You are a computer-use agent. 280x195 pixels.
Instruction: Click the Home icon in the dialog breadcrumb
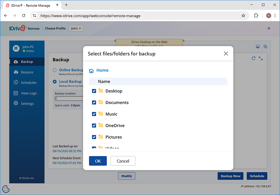(91, 71)
